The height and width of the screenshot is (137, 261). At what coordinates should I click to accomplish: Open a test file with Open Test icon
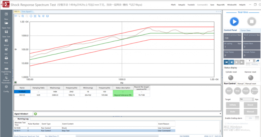pos(6,24)
